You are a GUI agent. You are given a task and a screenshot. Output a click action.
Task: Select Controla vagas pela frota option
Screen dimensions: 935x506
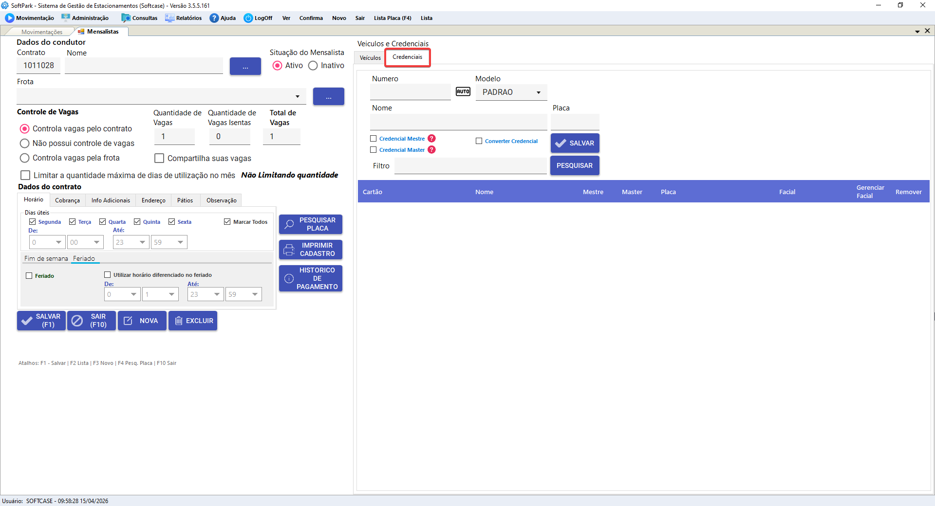tap(25, 158)
